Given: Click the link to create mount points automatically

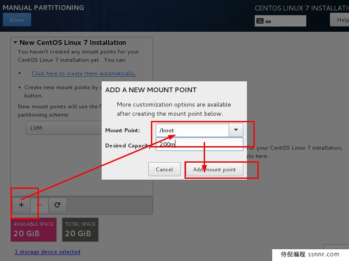Looking at the screenshot, I should tap(84, 74).
